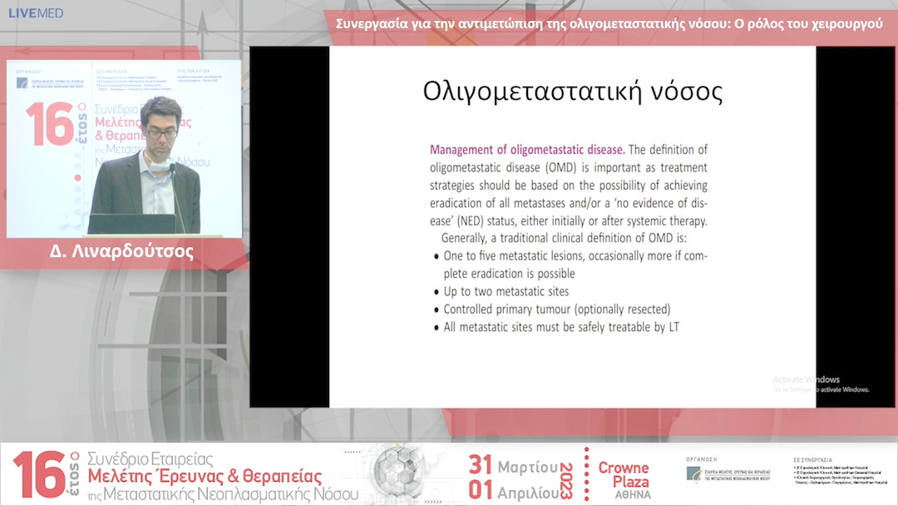Image resolution: width=898 pixels, height=506 pixels.
Task: Click the speaker's laptop in video feed
Action: (131, 224)
